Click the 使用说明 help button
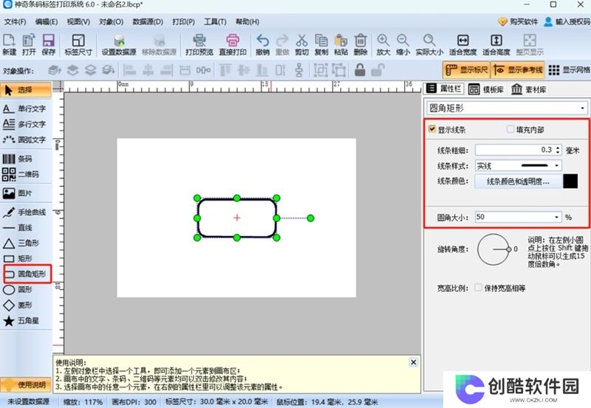 [26, 384]
